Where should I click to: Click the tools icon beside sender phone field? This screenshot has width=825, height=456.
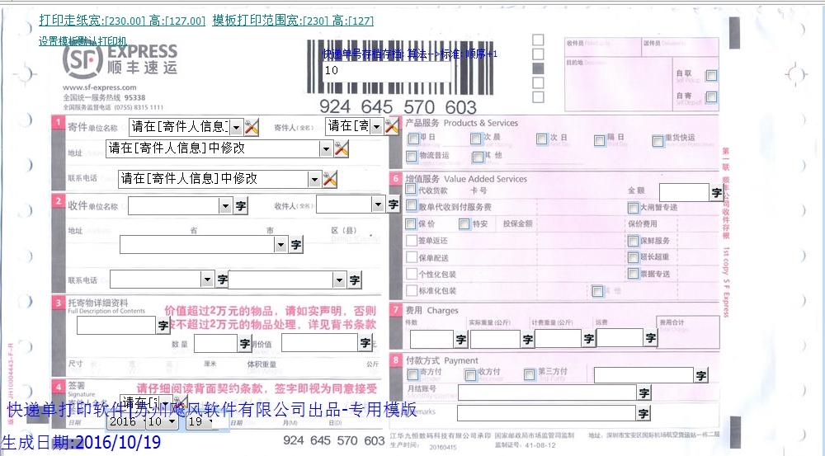coord(329,180)
